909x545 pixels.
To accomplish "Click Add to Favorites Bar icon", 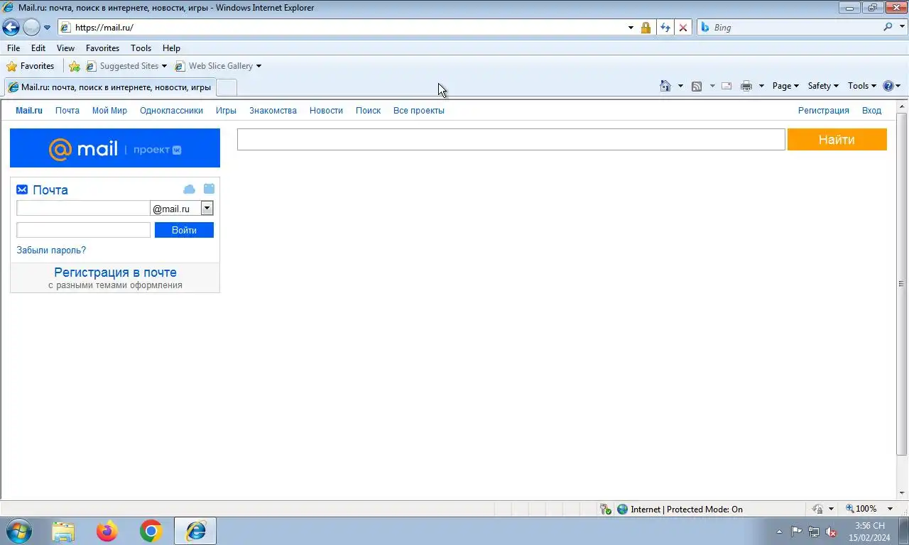I will tap(75, 66).
